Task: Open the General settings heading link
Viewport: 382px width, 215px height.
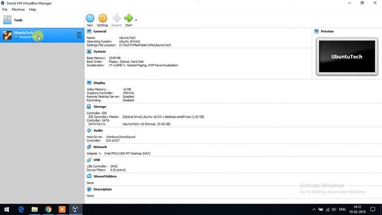Action: pyautogui.click(x=100, y=32)
